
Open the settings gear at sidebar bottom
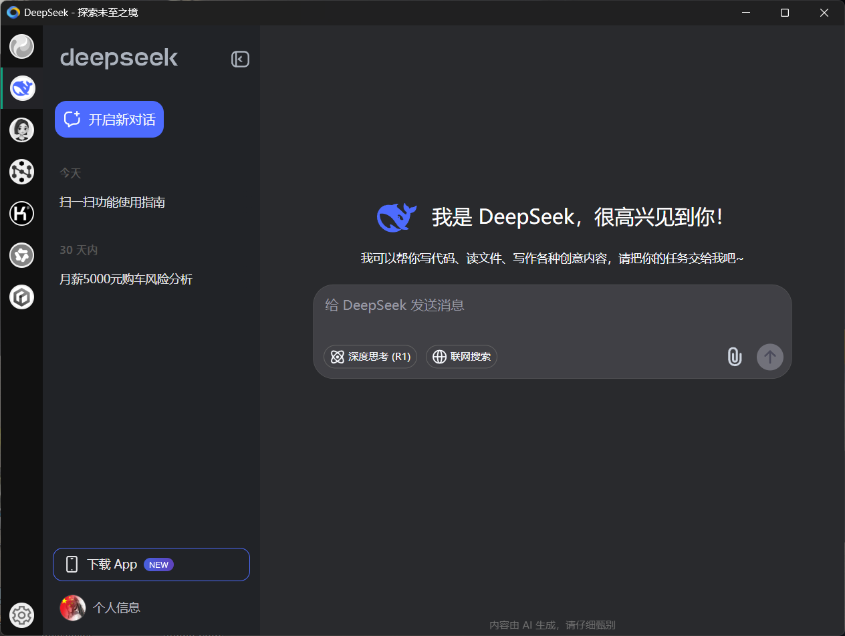[21, 615]
